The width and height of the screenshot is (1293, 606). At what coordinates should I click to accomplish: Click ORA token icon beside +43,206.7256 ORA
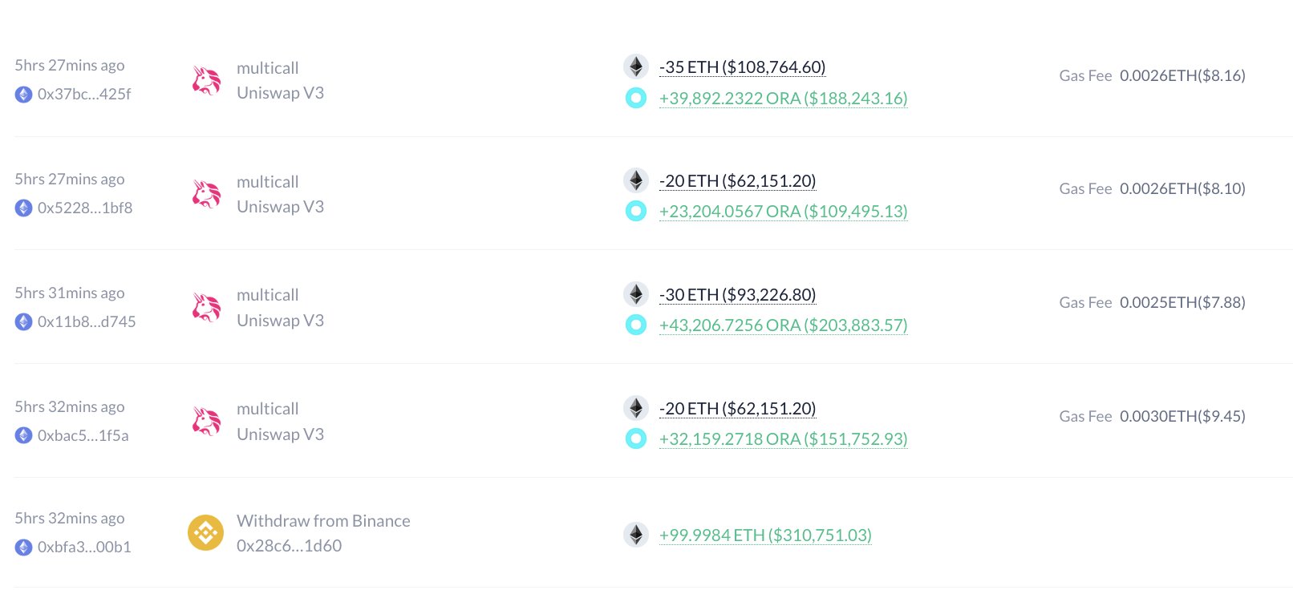[x=636, y=325]
